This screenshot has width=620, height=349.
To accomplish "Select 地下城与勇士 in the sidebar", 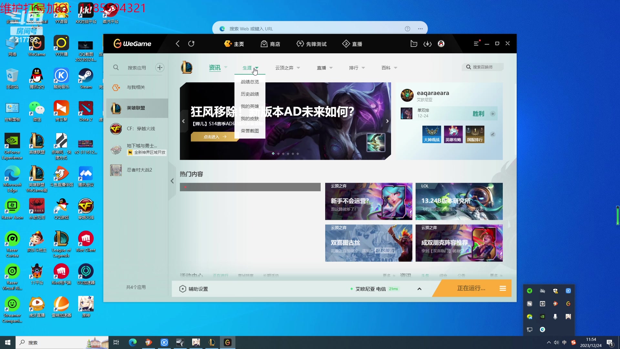I will tap(137, 149).
